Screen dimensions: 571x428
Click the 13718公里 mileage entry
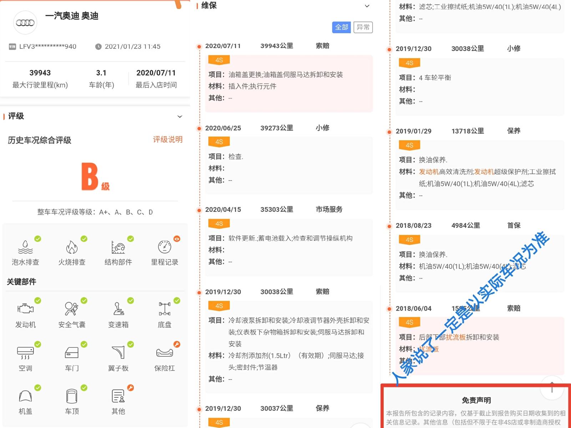[x=468, y=131]
